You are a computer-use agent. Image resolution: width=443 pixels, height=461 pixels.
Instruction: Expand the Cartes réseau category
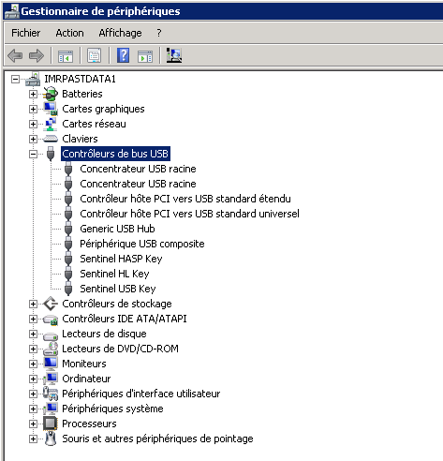point(33,124)
